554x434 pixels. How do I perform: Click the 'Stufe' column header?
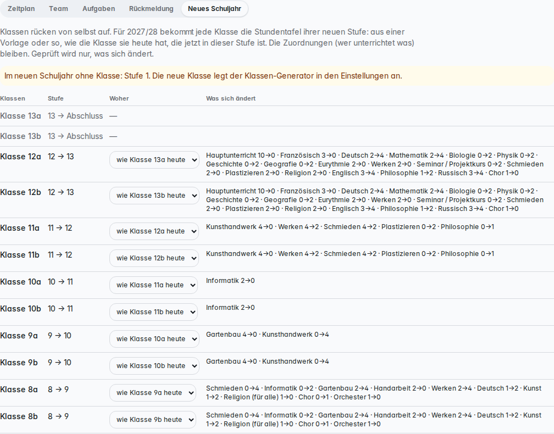[56, 98]
